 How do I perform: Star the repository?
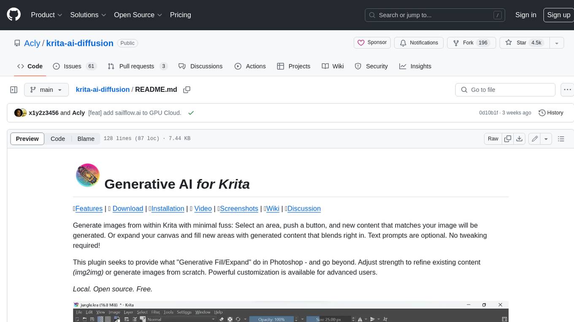click(x=524, y=43)
